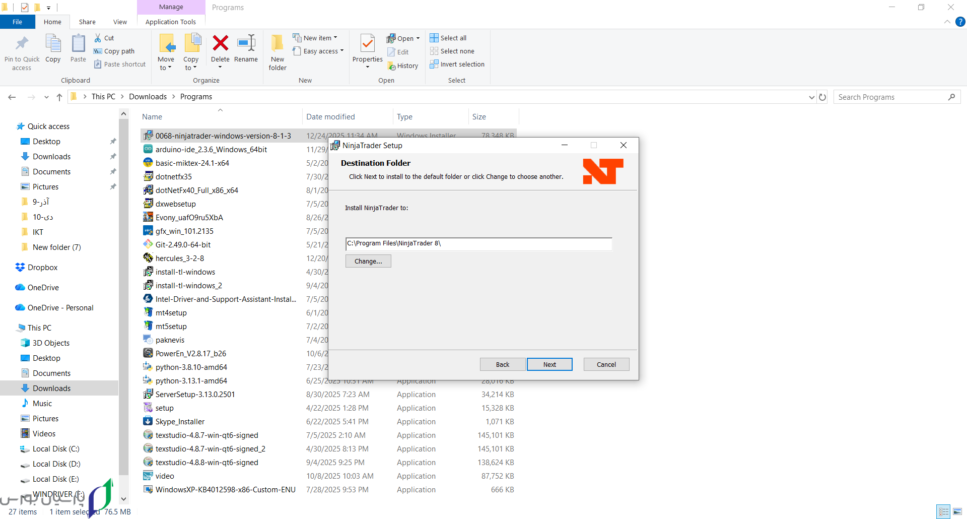Click Pin to Quick access icon

click(22, 52)
